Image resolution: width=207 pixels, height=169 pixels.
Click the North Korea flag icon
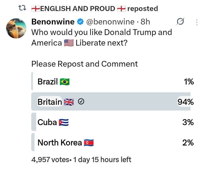(89, 143)
